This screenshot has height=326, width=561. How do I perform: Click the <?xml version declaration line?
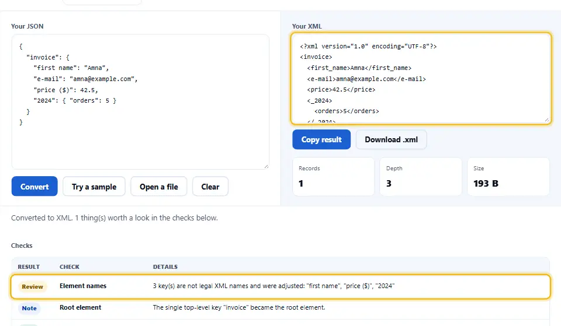368,46
